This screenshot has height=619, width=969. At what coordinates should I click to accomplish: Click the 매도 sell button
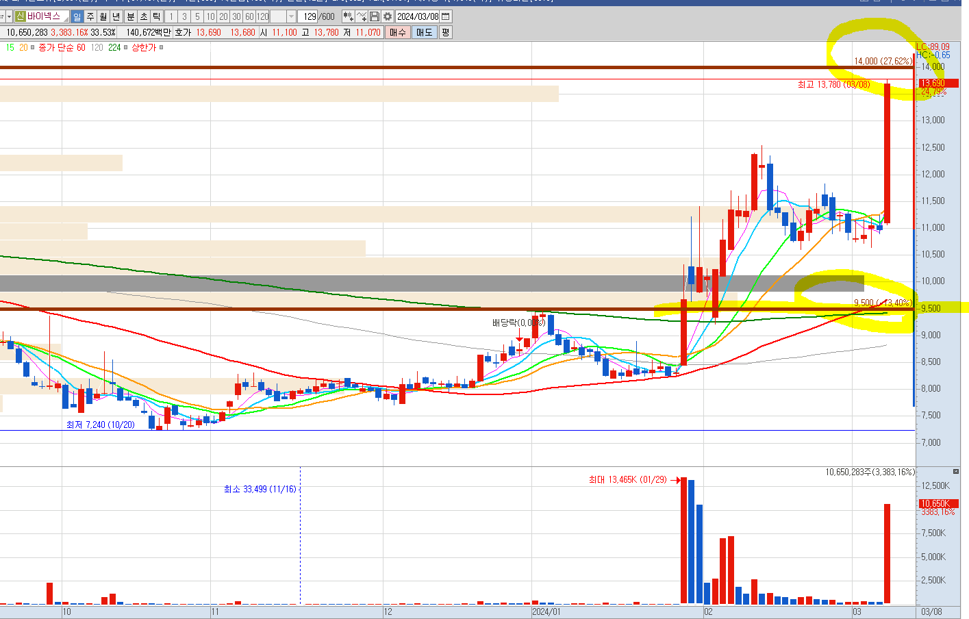[425, 32]
